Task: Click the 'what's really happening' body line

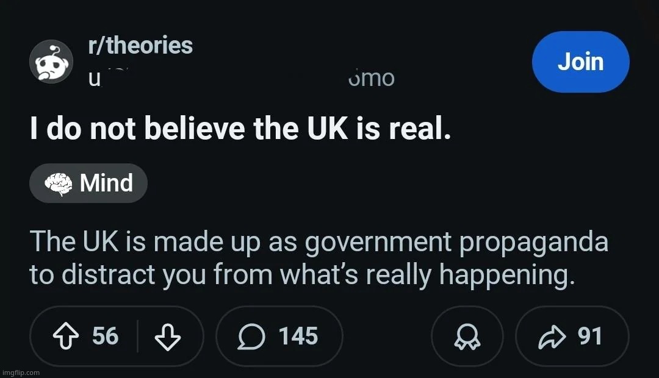Action: (302, 276)
